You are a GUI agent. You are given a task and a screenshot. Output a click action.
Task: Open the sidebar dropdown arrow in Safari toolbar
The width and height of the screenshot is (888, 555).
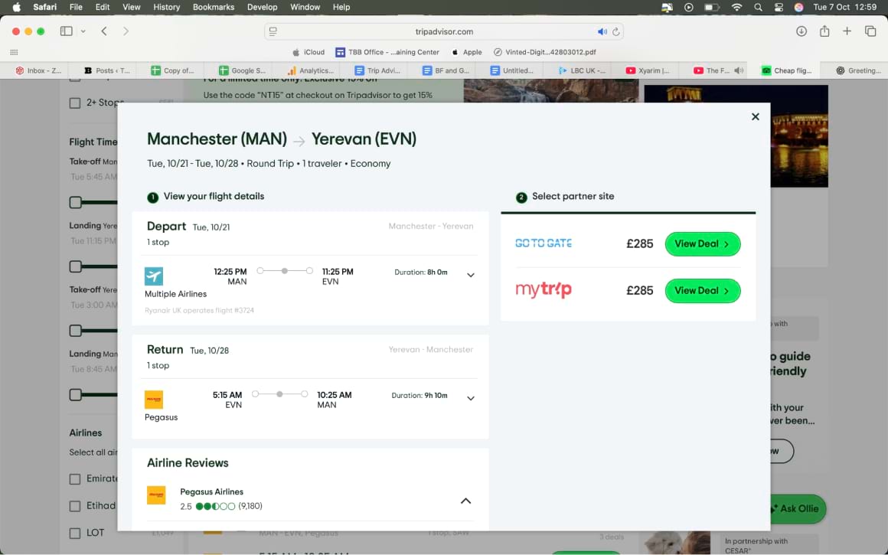[x=83, y=31]
